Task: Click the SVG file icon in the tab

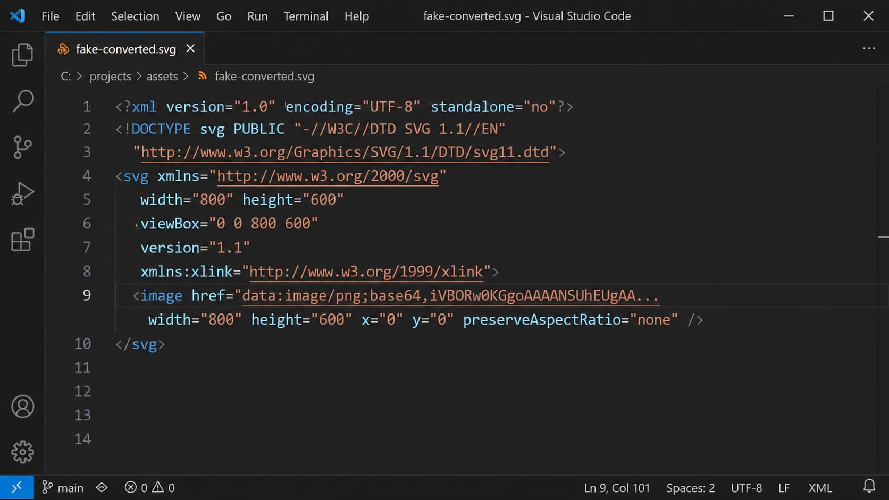Action: pyautogui.click(x=63, y=49)
